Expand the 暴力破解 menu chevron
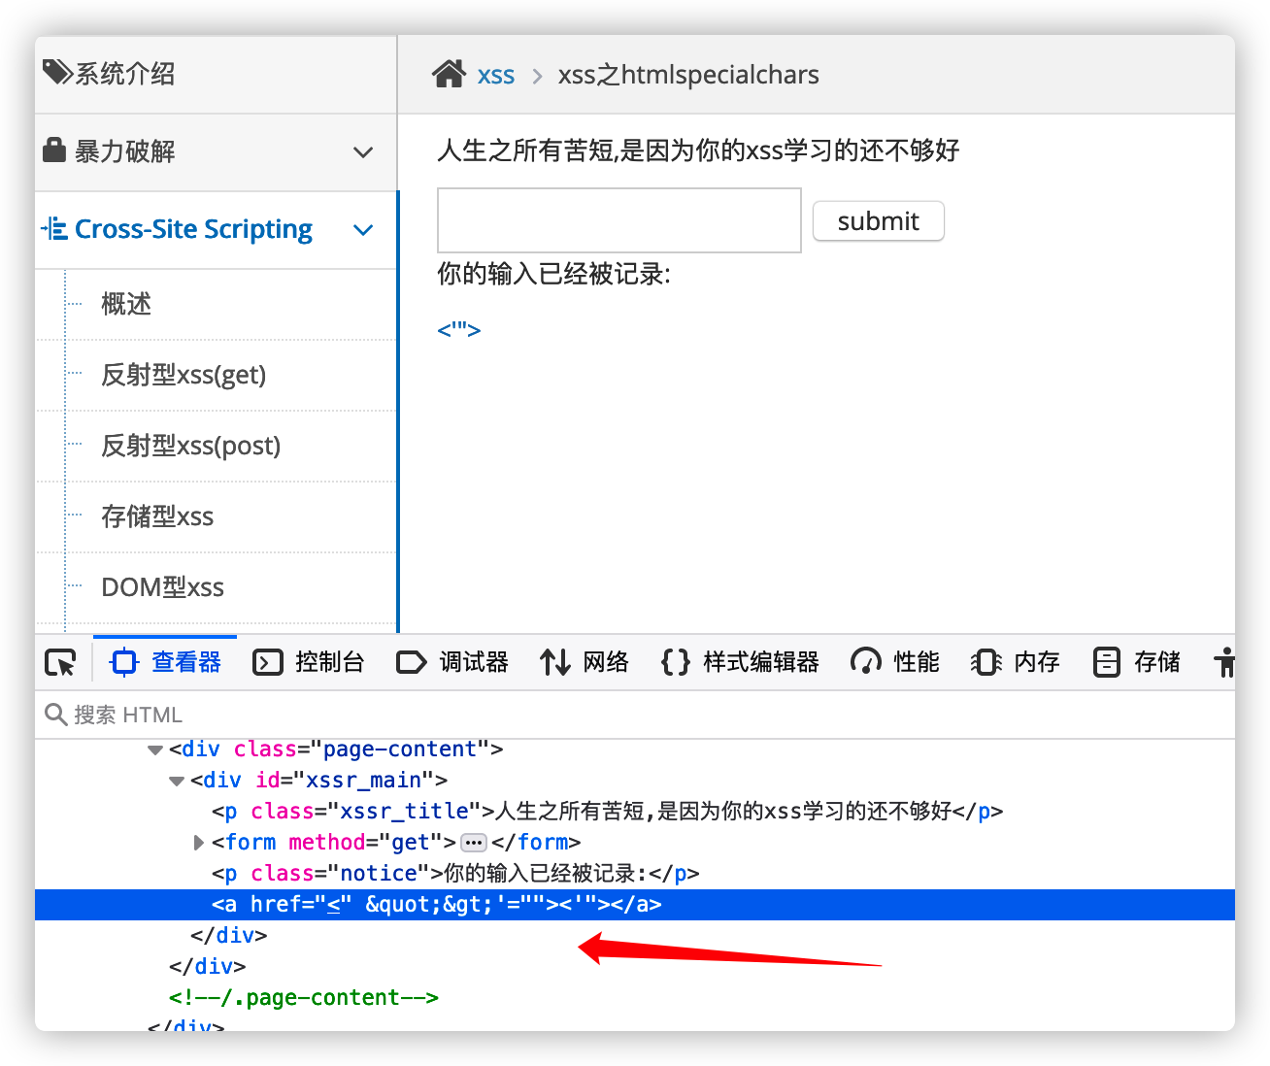Viewport: 1270px width, 1066px height. [363, 152]
